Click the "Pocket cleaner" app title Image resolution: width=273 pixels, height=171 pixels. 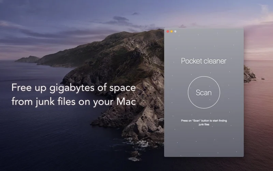click(x=203, y=61)
